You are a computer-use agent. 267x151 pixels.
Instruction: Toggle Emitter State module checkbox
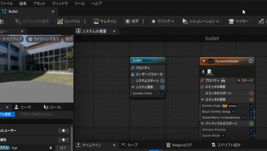point(251,106)
